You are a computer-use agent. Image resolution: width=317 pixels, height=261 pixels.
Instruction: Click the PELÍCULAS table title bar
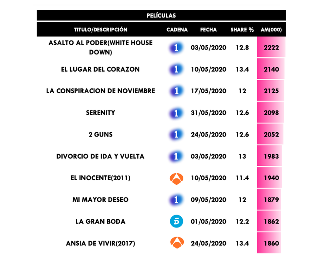point(161,16)
